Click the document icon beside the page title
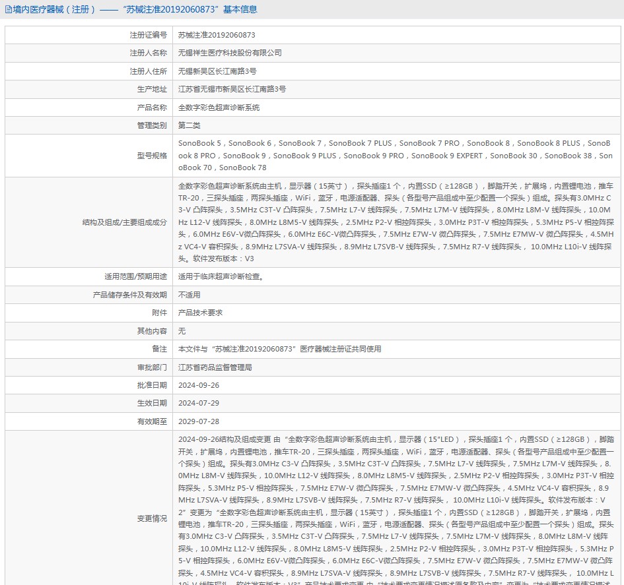 (x=9, y=9)
